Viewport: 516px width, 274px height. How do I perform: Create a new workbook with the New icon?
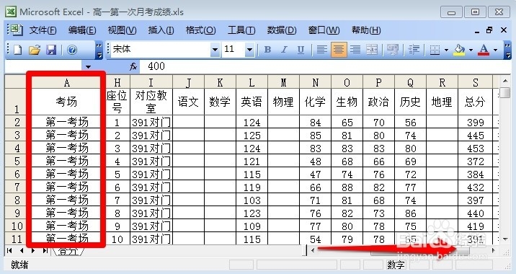tap(18, 50)
